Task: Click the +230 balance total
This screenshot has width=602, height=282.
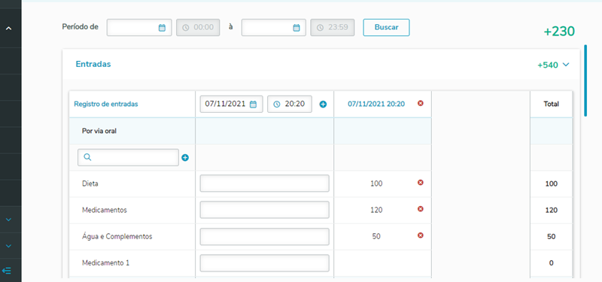Action: click(559, 32)
